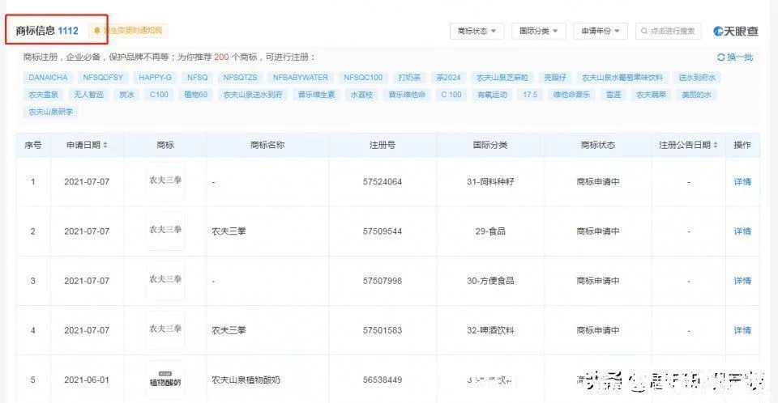Select the 农夫蔬苹 tag

651,95
